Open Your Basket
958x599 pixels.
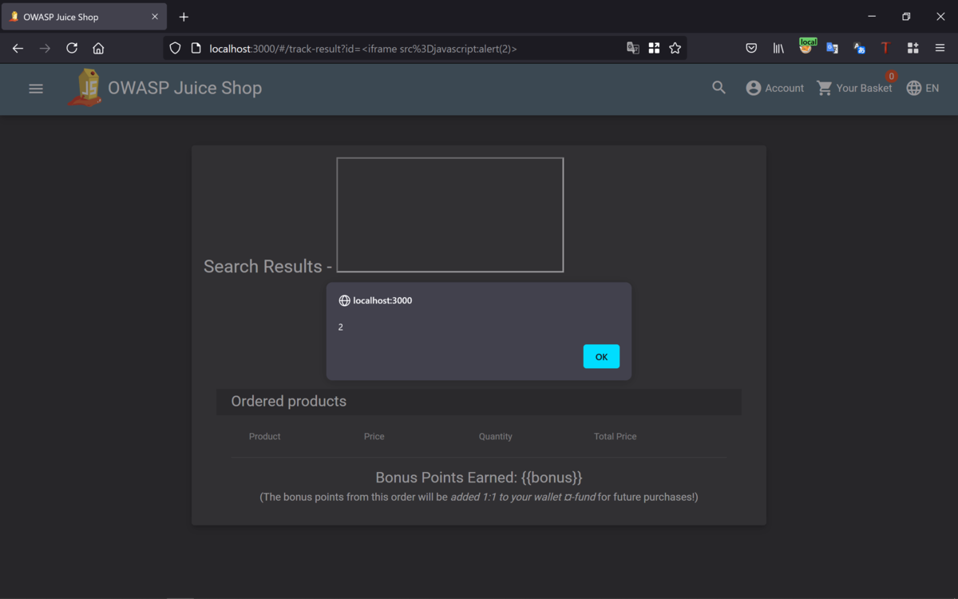[x=854, y=88]
